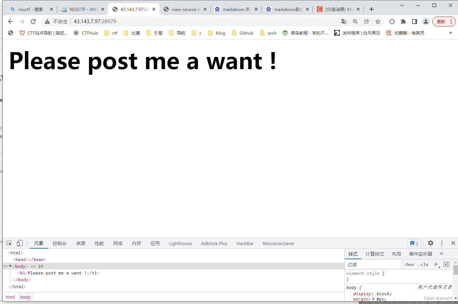Open the Github bookmarks folder
458x304 pixels.
pyautogui.click(x=242, y=33)
